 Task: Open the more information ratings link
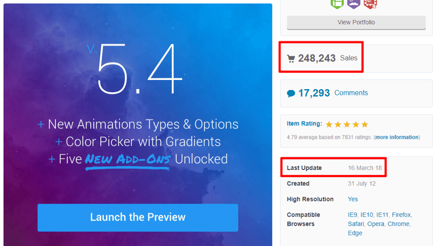(397, 137)
